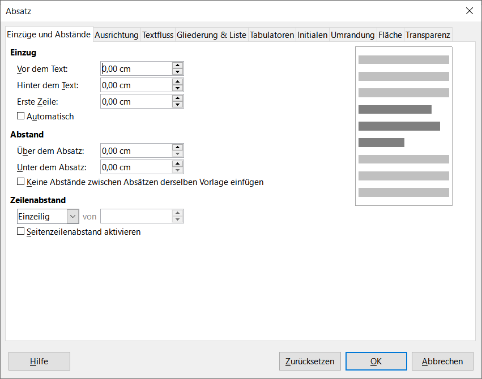Viewport: 482px width, 379px height.
Task: Decrease the 'Hinter dem Text' indent value
Action: click(x=178, y=88)
